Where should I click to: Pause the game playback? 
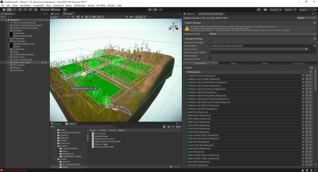[155, 9]
